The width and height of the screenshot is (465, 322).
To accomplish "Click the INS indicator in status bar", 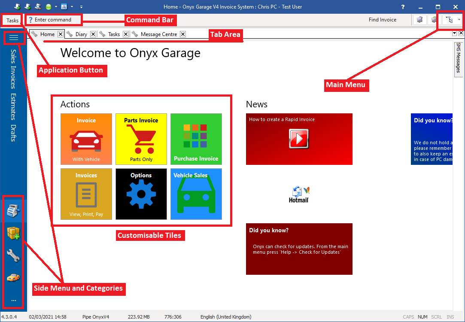I will click(450, 317).
